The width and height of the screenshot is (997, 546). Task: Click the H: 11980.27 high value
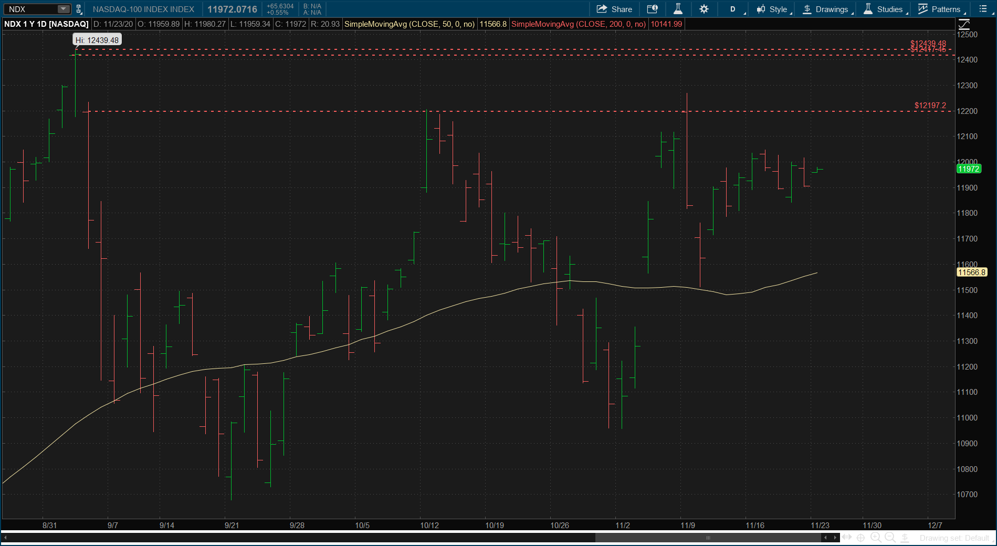[x=205, y=24]
